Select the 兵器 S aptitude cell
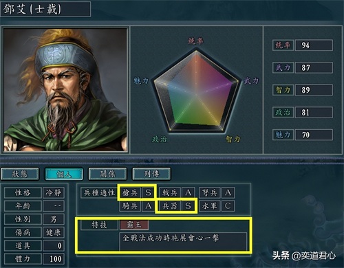The image size is (344, 268). [x=176, y=205]
